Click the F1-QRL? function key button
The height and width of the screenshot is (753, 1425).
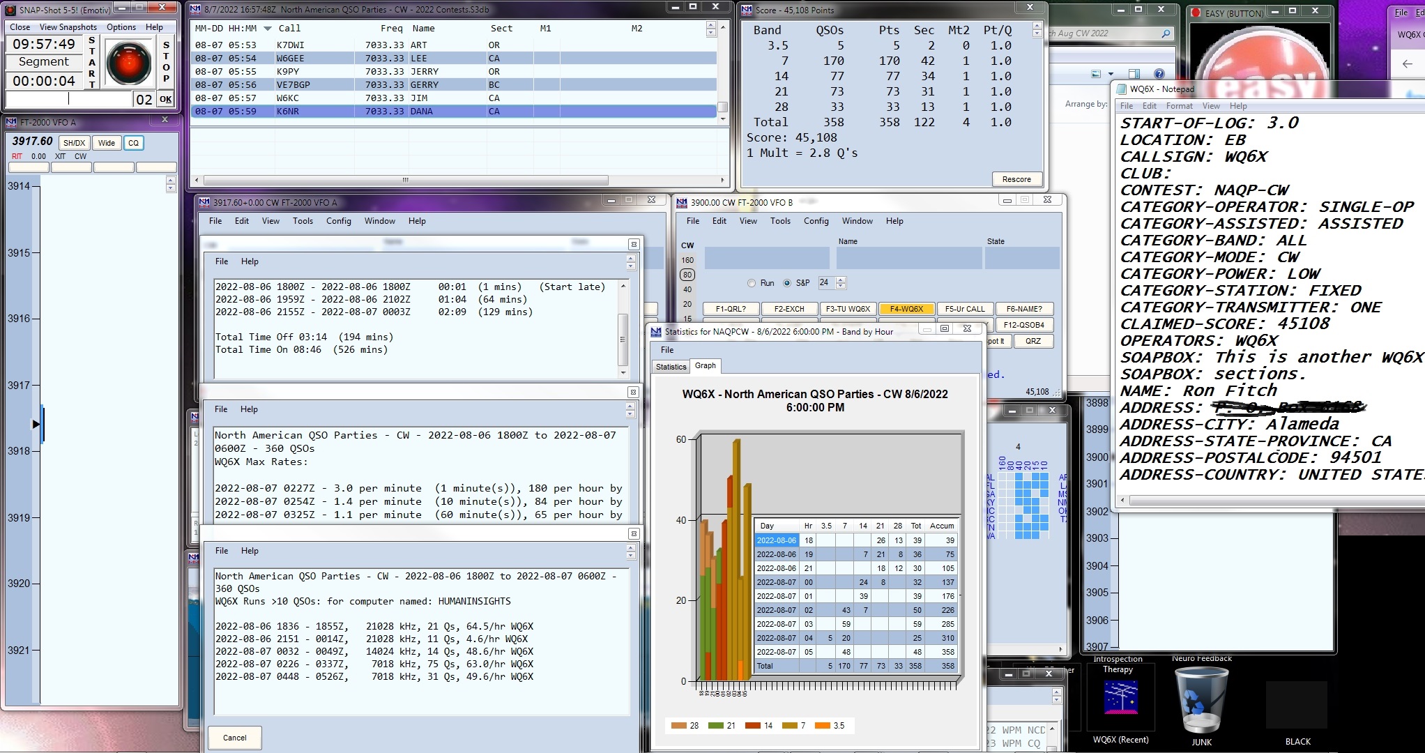coord(730,309)
